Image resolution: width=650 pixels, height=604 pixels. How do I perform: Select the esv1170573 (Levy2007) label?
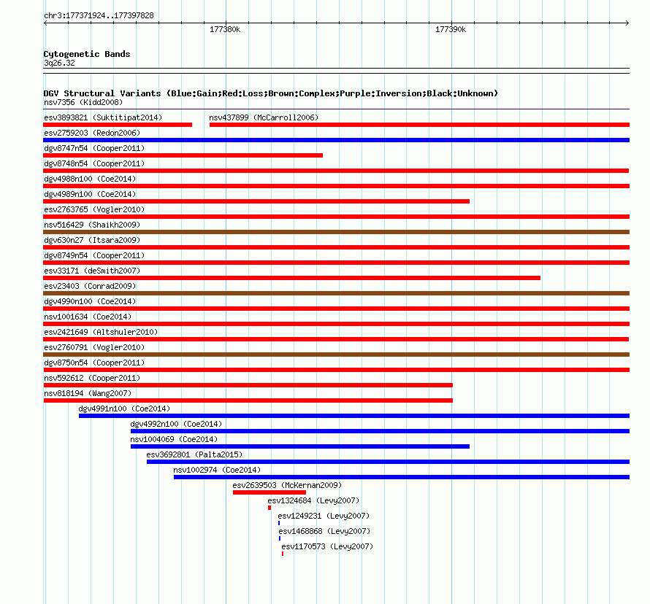click(x=327, y=546)
